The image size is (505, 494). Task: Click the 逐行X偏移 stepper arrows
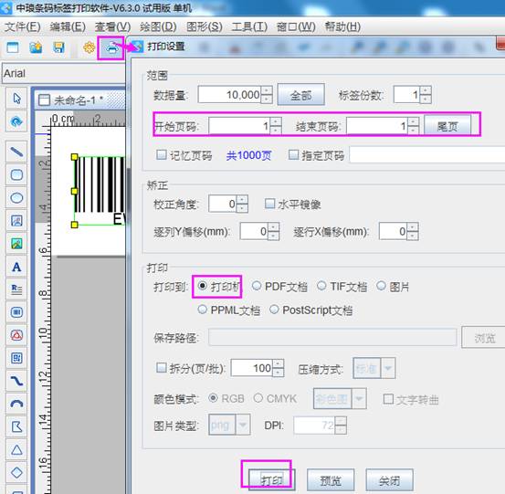[413, 231]
